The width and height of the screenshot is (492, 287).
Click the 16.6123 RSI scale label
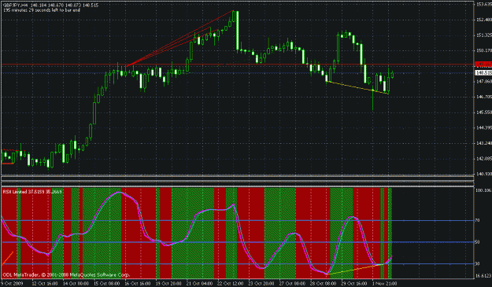click(483, 276)
